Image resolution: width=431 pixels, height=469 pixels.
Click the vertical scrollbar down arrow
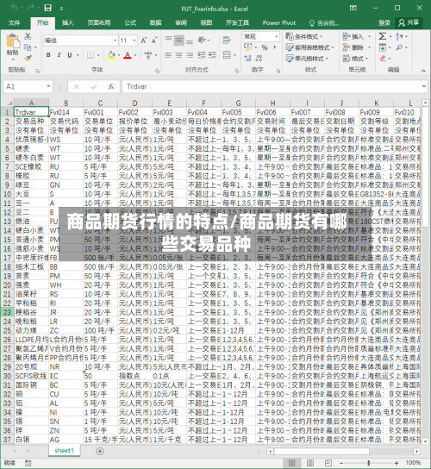(425, 441)
